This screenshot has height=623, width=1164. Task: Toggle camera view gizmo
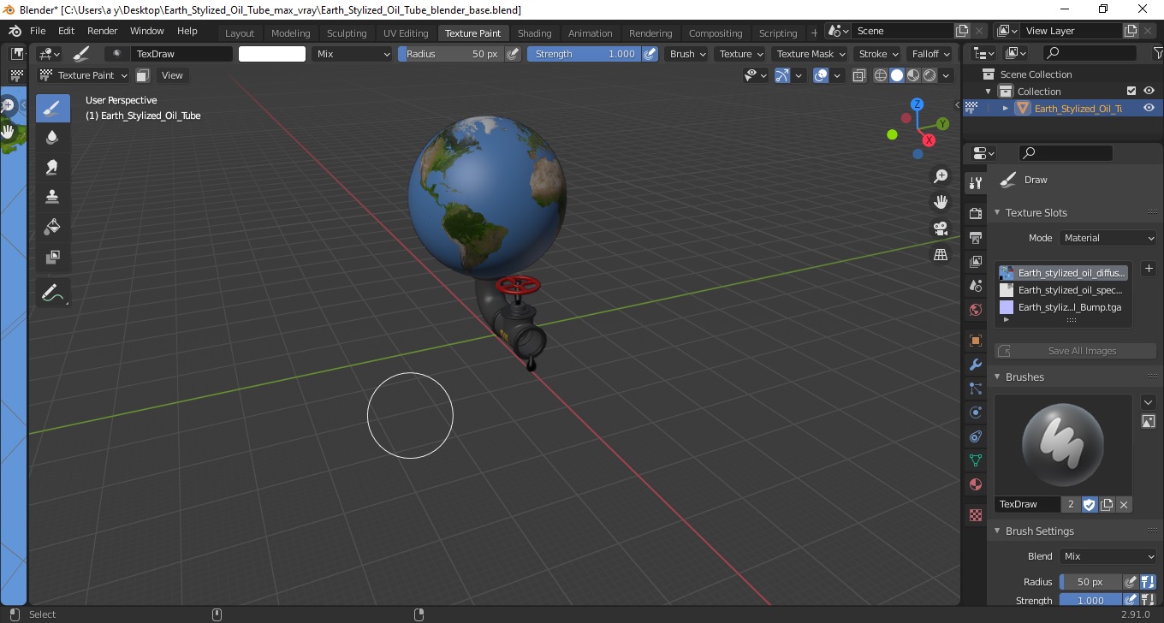click(941, 228)
